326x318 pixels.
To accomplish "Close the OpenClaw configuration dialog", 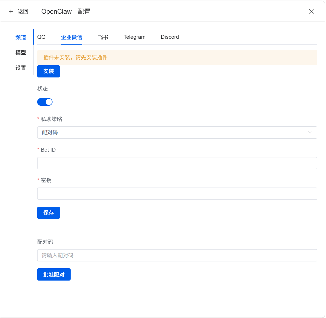I will 311,11.
